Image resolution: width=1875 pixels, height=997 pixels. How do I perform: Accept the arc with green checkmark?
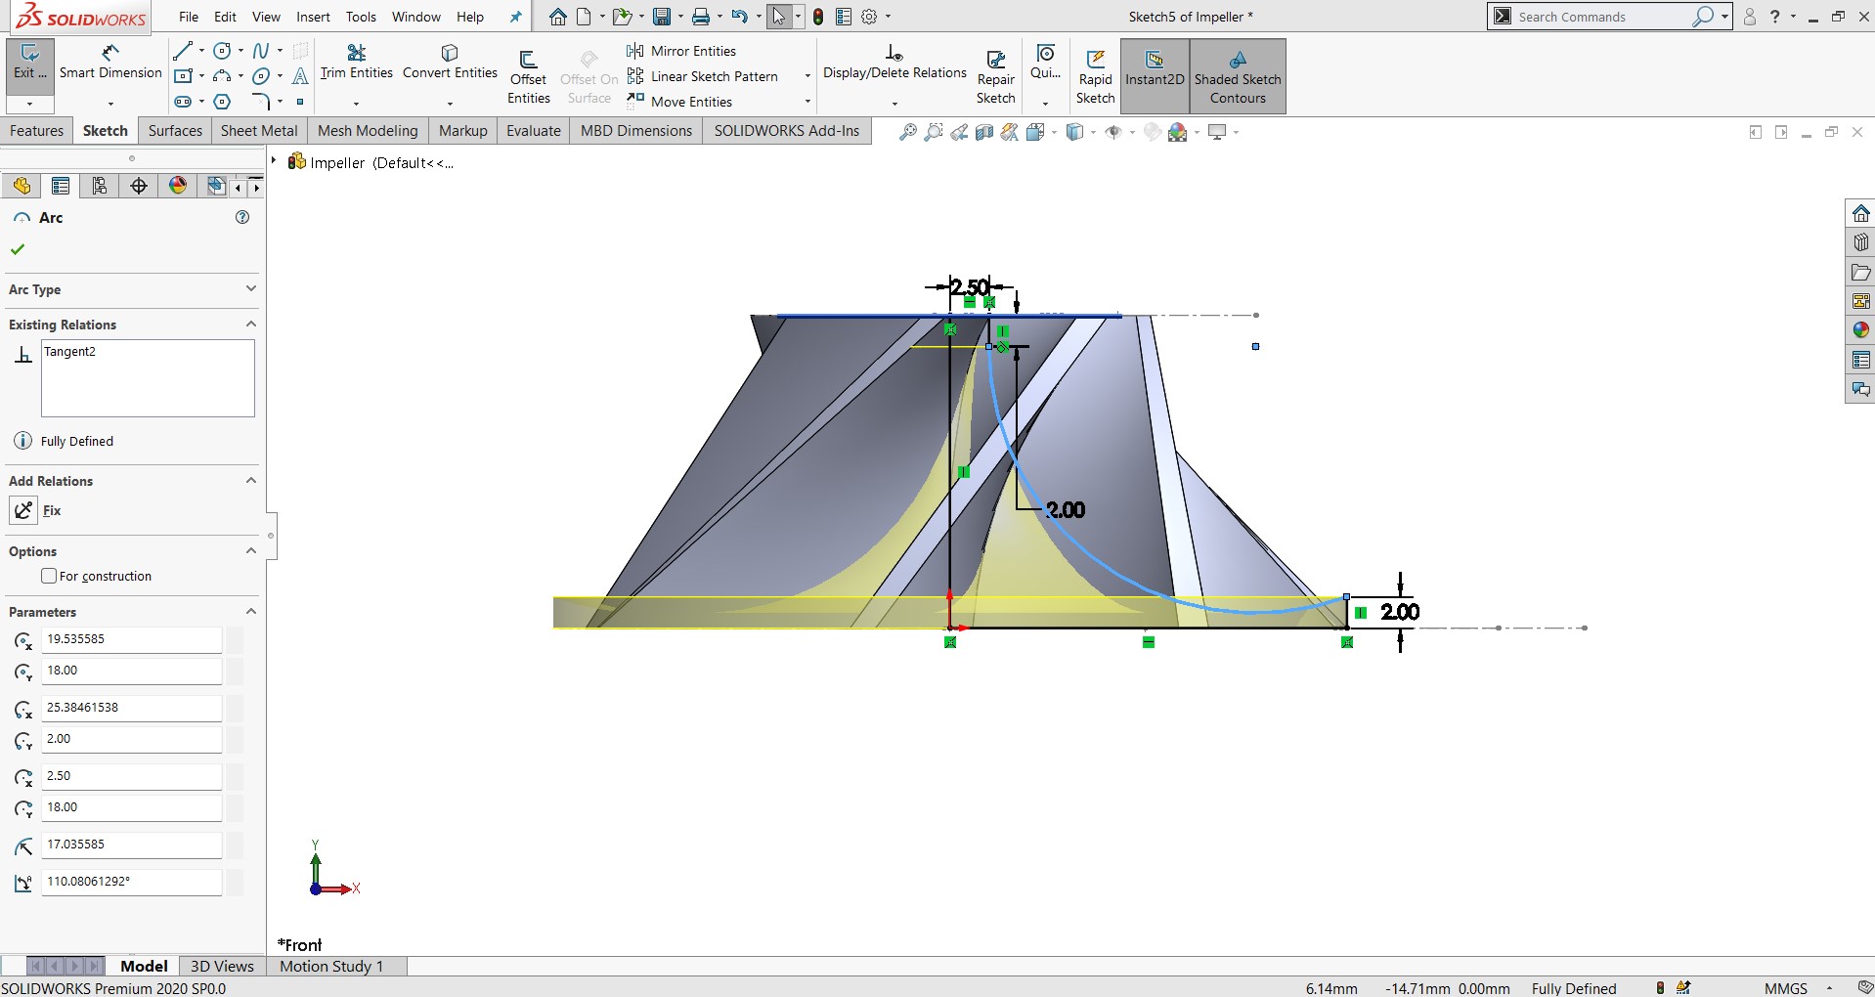[18, 249]
